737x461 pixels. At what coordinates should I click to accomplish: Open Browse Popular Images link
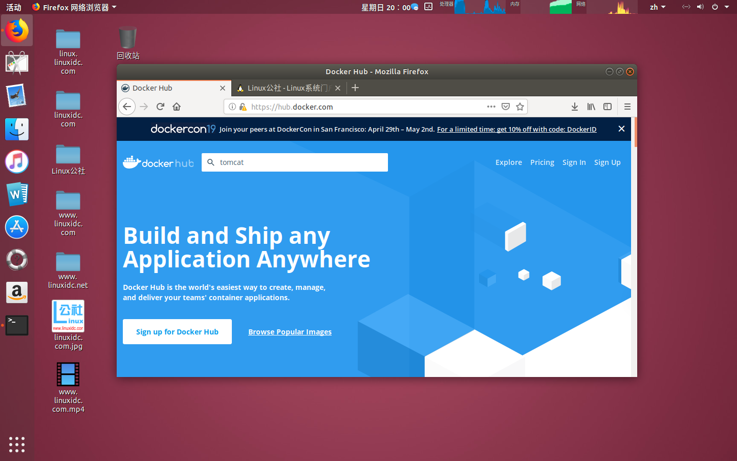[x=290, y=332]
